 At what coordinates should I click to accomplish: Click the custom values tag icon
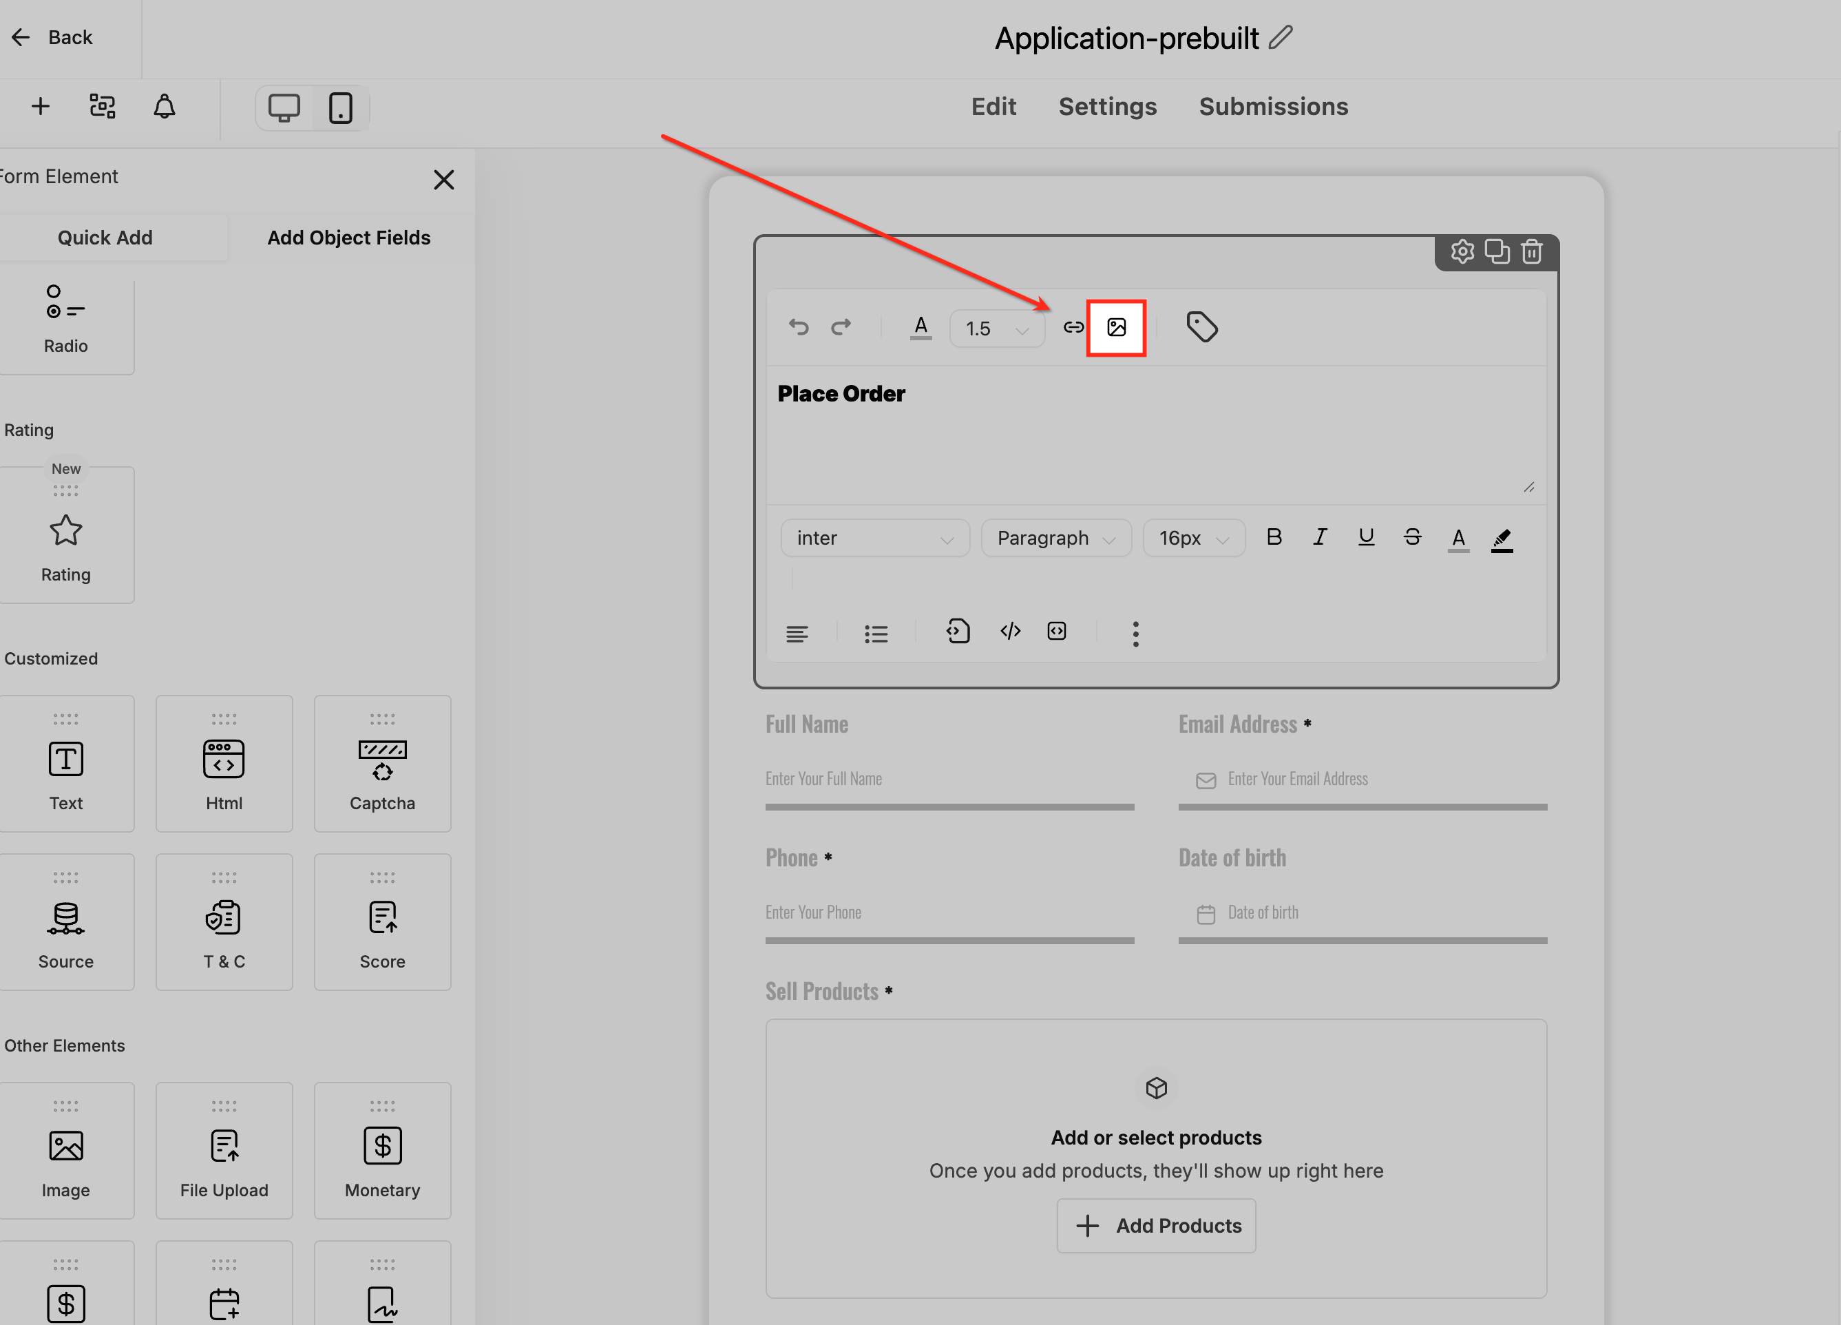click(1201, 327)
